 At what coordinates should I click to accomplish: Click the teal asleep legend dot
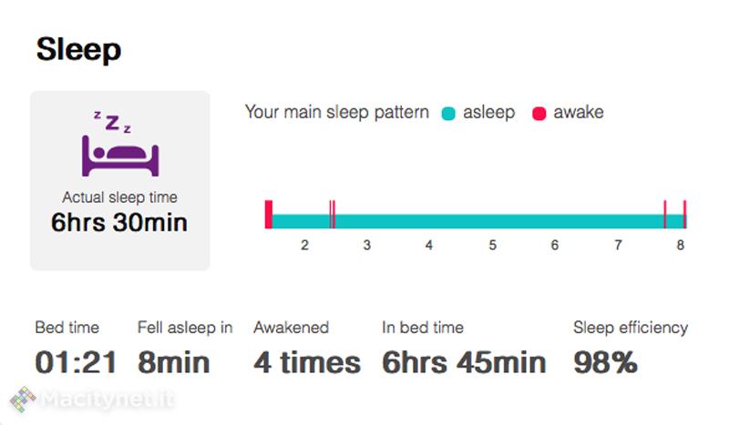point(448,114)
